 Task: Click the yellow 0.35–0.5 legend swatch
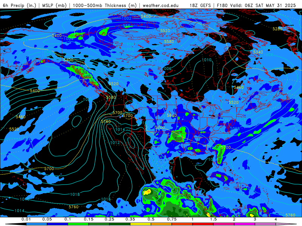(x=140, y=224)
